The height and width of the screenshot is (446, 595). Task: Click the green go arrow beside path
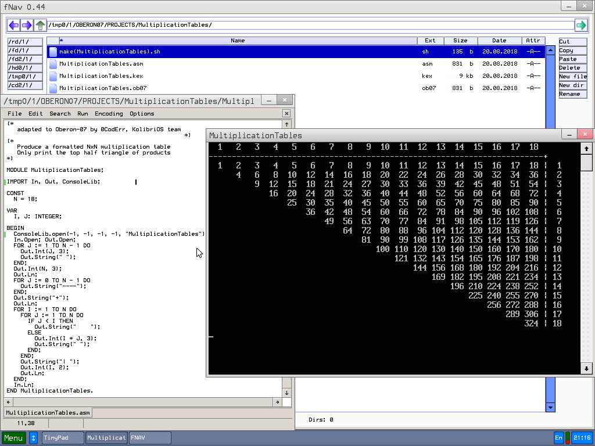pyautogui.click(x=580, y=25)
